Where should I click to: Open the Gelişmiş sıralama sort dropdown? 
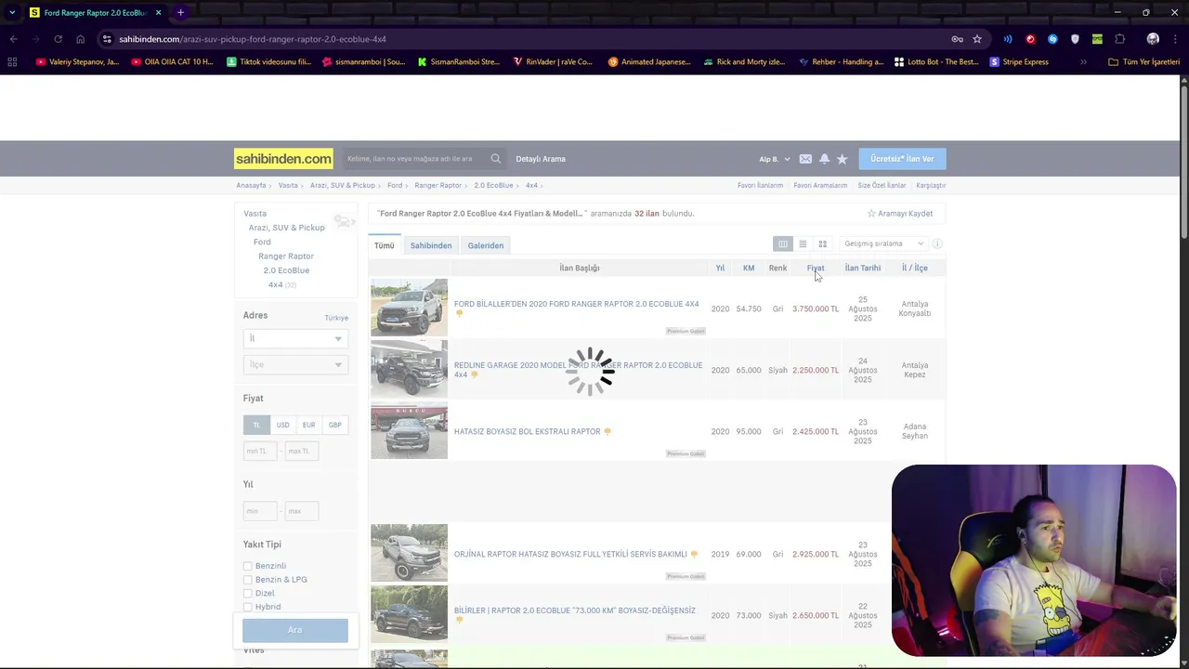[x=883, y=243]
